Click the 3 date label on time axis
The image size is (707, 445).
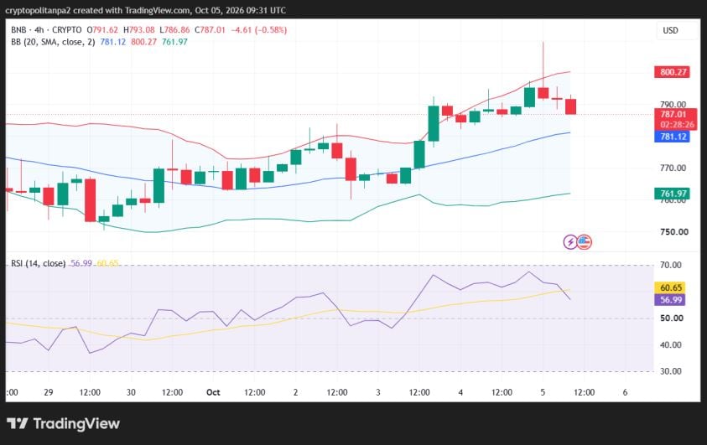378,392
